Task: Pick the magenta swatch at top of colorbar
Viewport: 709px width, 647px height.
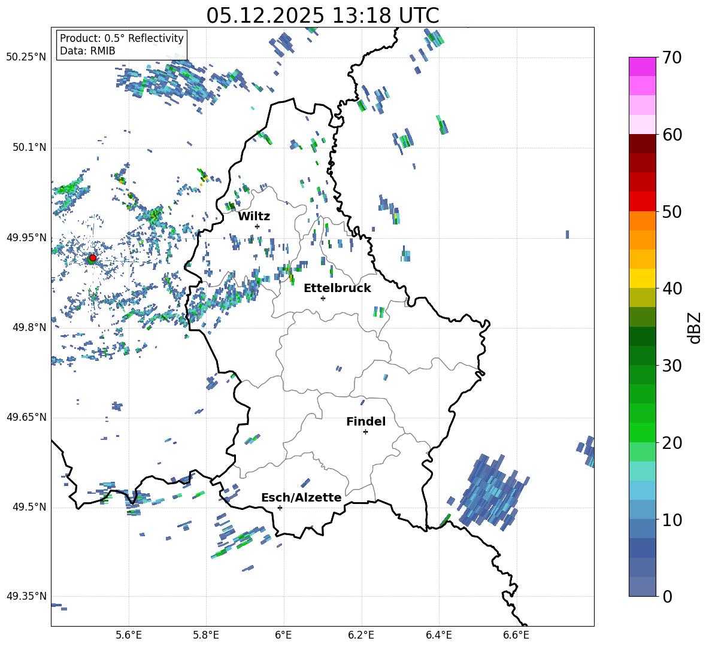Action: click(643, 66)
